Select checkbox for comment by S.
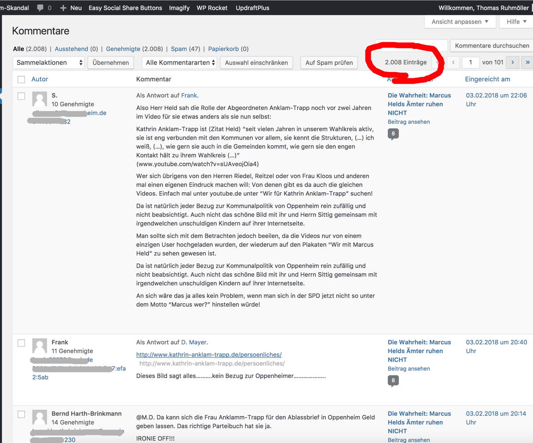 pos(21,96)
